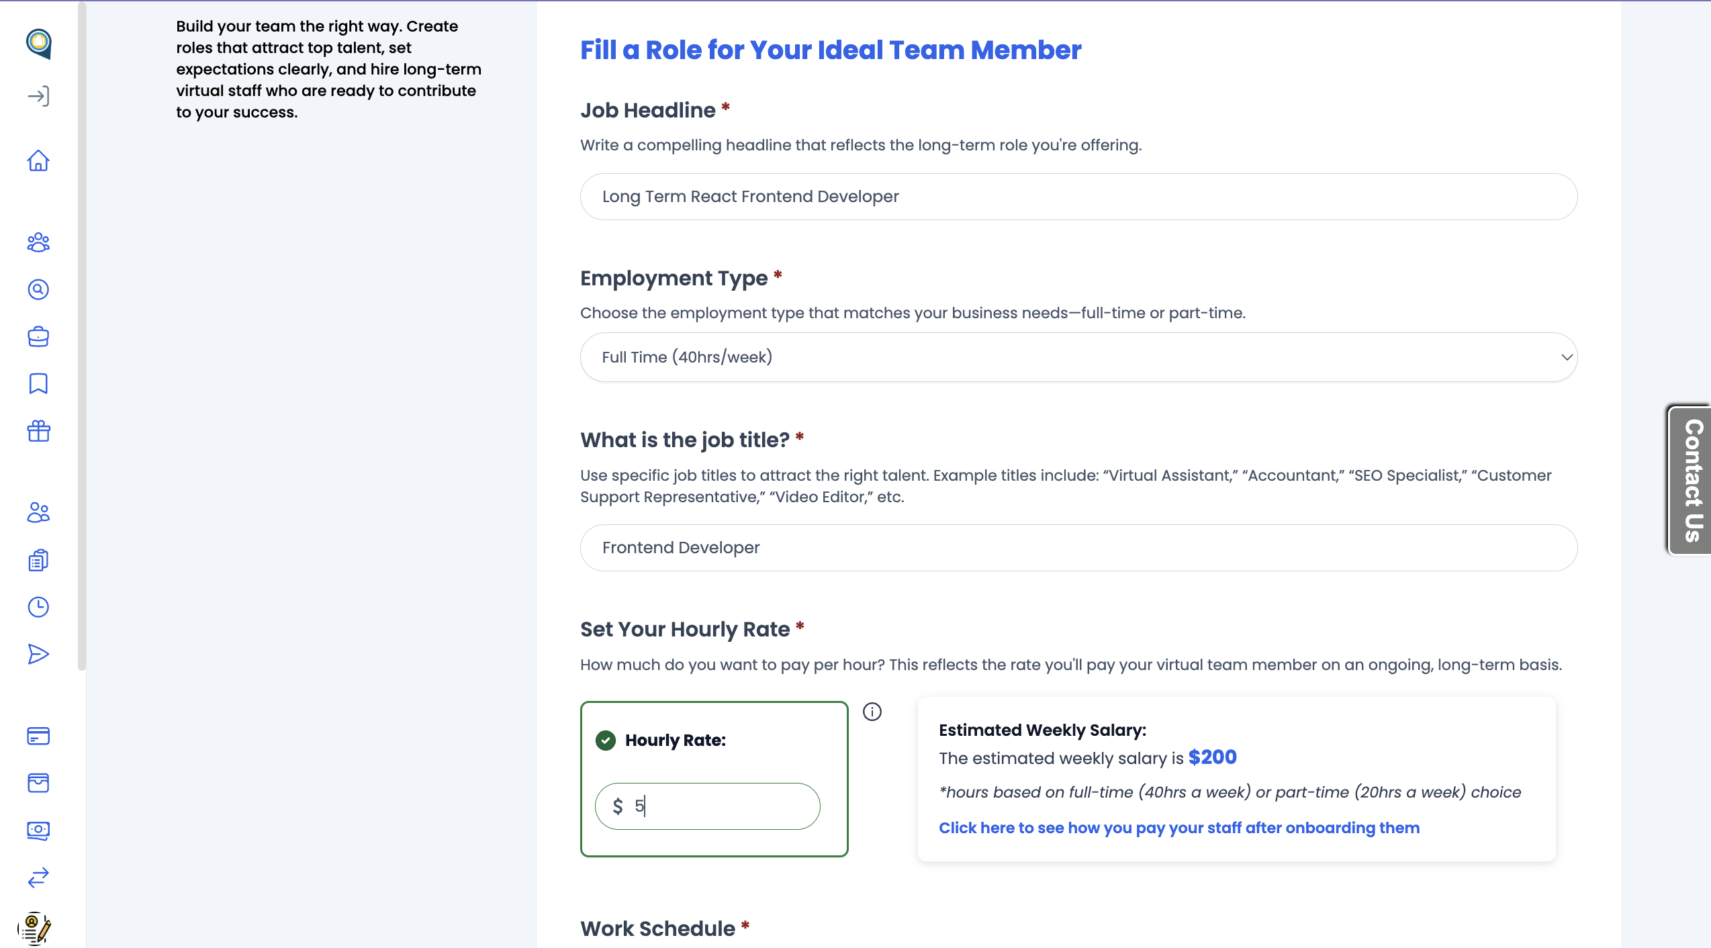The height and width of the screenshot is (948, 1711).
Task: Click the job title input field
Action: coord(1078,548)
